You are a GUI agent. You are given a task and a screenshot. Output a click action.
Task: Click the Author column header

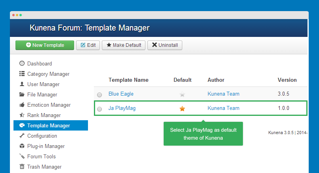tap(216, 80)
